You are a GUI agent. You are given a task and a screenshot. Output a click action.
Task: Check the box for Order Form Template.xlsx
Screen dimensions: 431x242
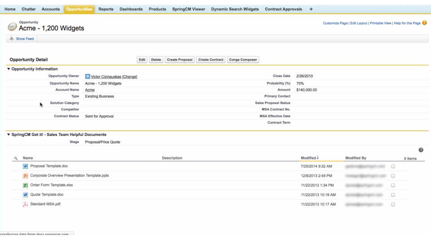pos(393,186)
